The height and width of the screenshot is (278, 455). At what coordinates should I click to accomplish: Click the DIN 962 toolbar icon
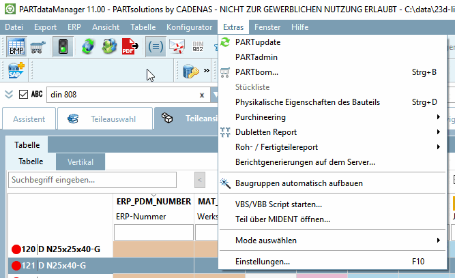coord(198,46)
